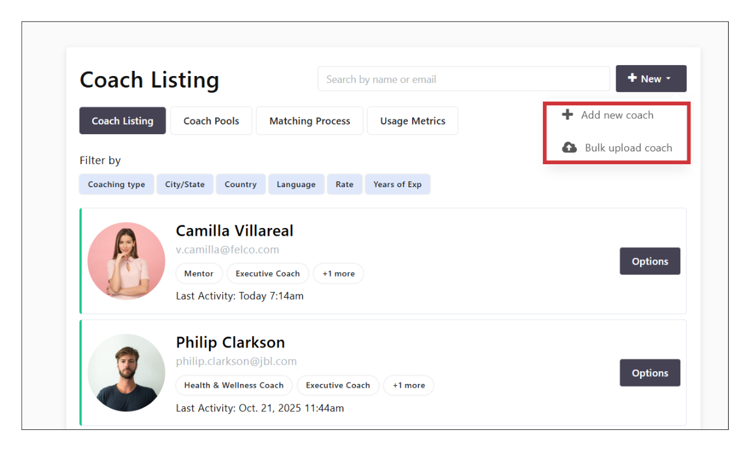Select the Coach Listing tab
The image size is (755, 451).
(x=123, y=121)
